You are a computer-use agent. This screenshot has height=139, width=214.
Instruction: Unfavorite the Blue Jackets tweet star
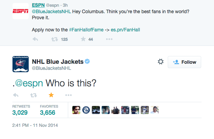51,95
